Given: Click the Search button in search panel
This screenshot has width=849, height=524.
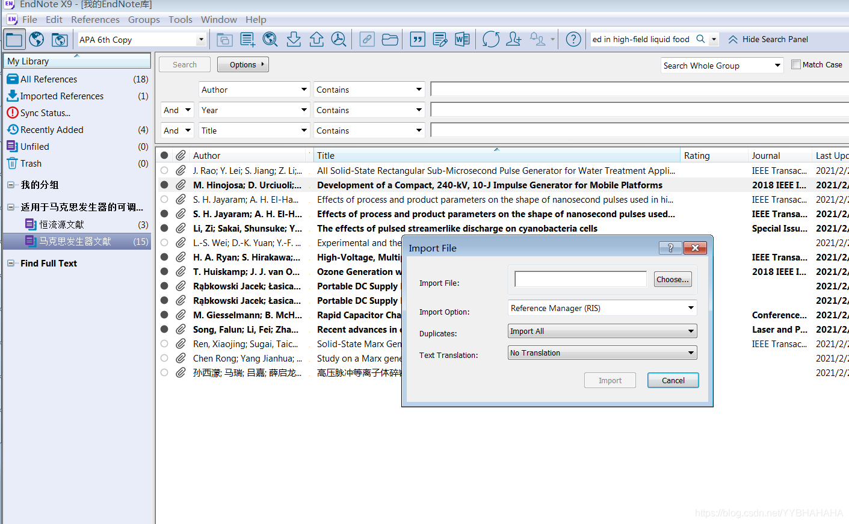Looking at the screenshot, I should click(185, 64).
